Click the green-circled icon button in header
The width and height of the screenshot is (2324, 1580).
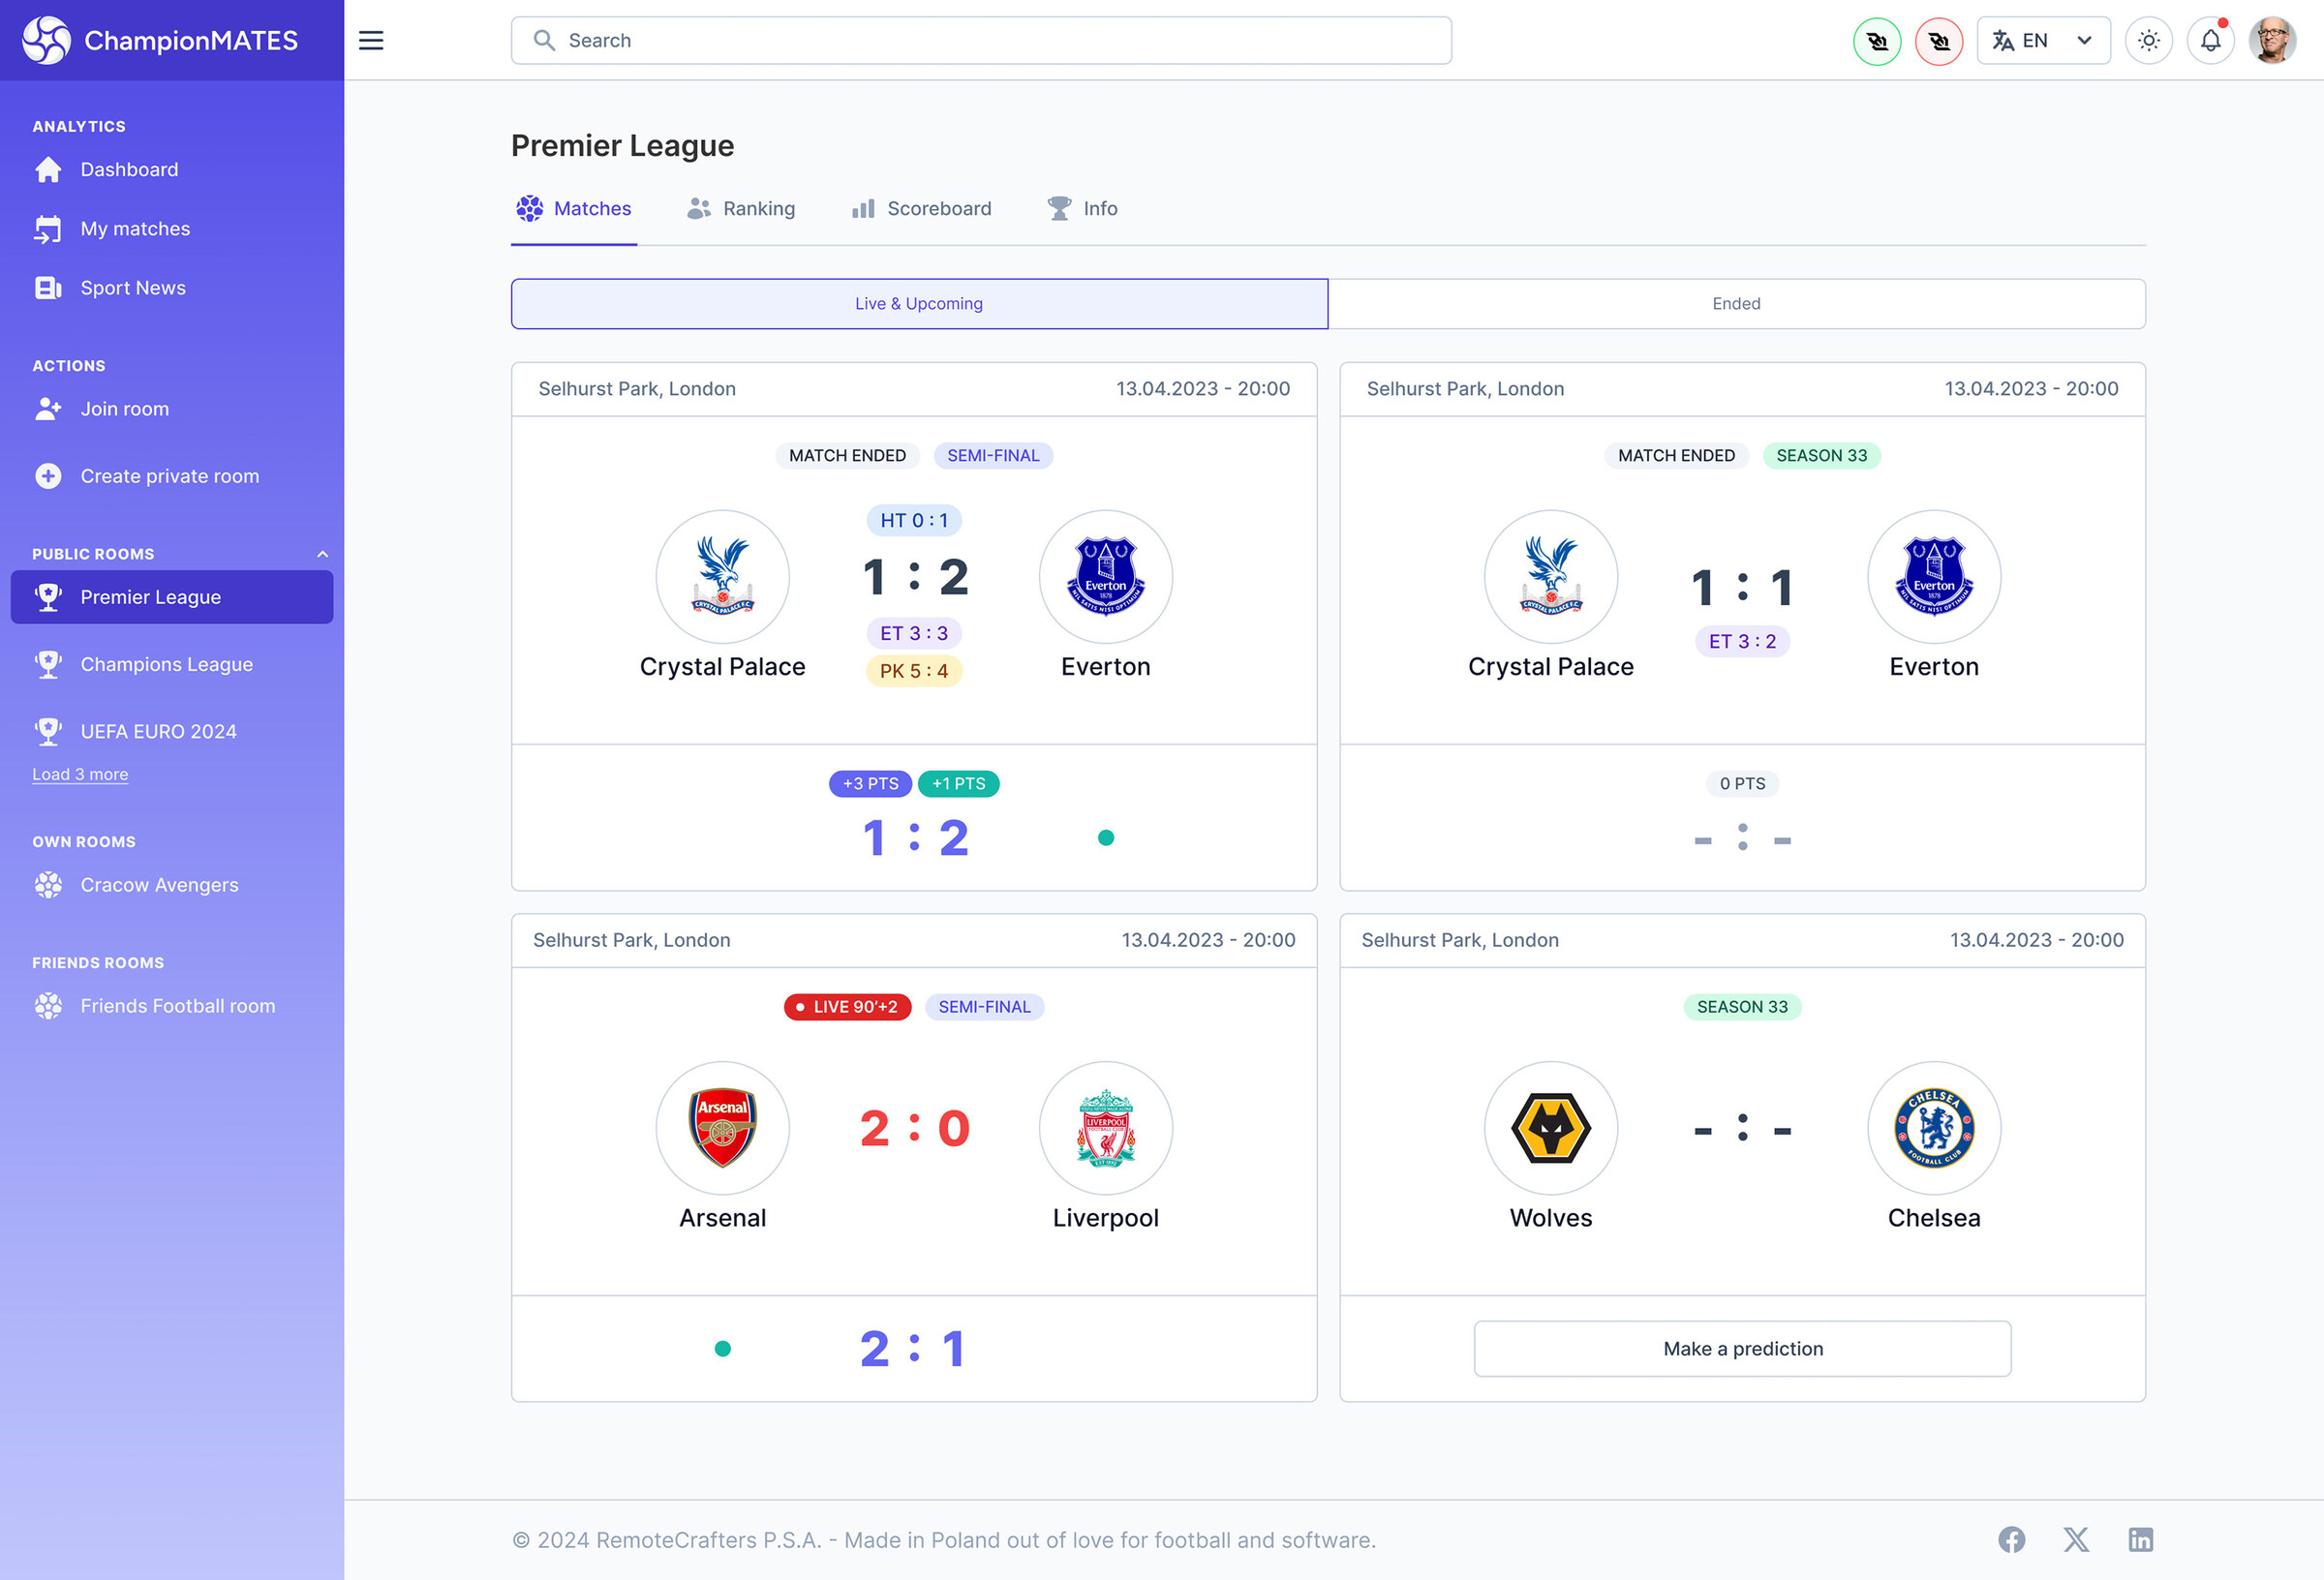[1877, 41]
